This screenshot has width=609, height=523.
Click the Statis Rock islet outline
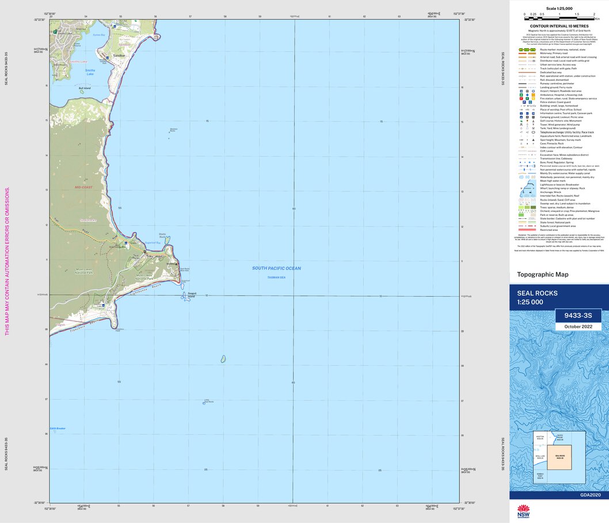(168, 240)
